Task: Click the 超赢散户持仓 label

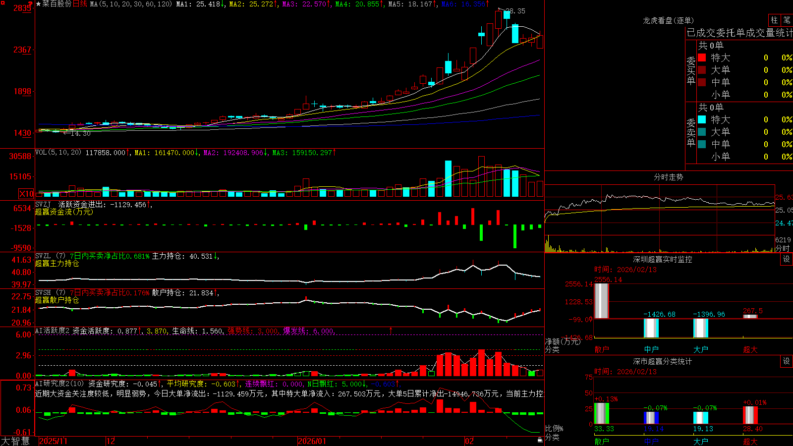Action: pos(57,300)
